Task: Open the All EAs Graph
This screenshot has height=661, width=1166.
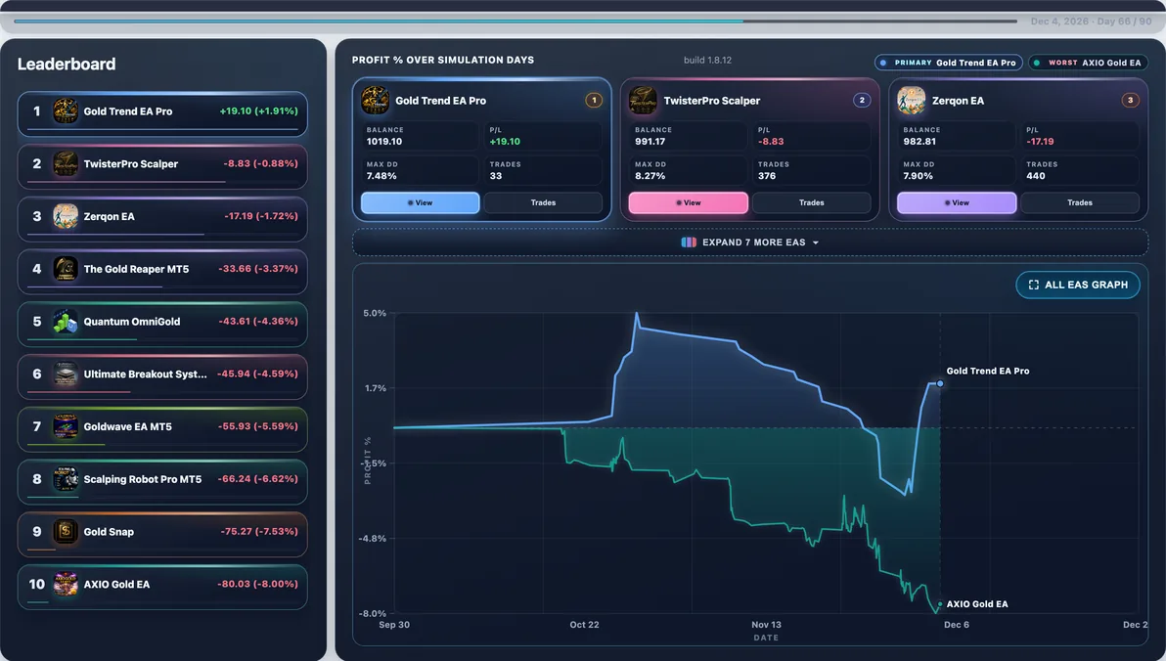Action: (1078, 285)
